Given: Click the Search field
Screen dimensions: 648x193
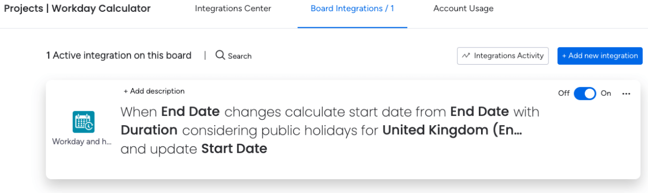Looking at the screenshot, I should click(234, 56).
